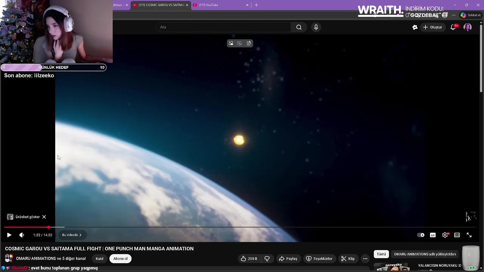Select the OMARU ANIMATIONS adlı yükleyiciden chip

coord(425,254)
